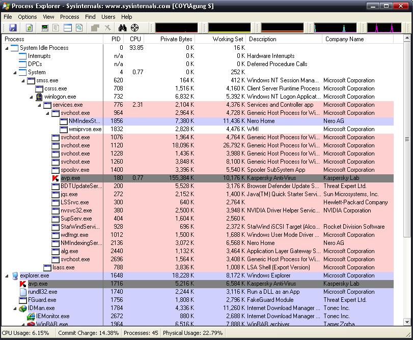Click the Properties toolbar icon

(x=95, y=28)
